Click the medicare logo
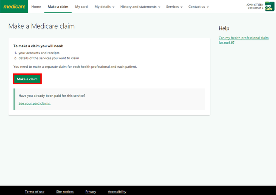The height and width of the screenshot is (195, 276). coord(14,6)
